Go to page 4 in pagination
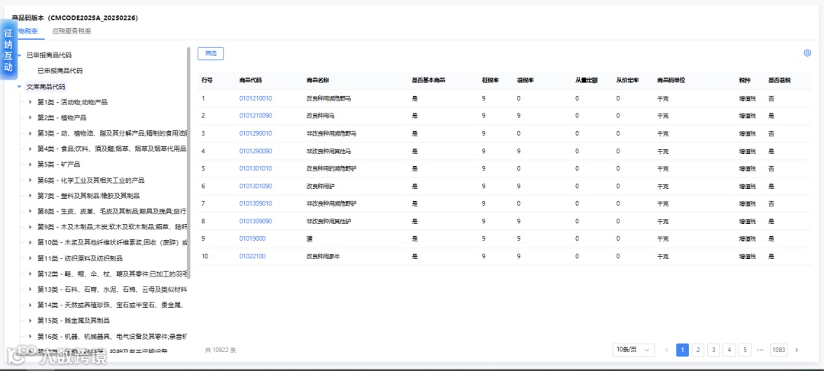 coord(729,350)
